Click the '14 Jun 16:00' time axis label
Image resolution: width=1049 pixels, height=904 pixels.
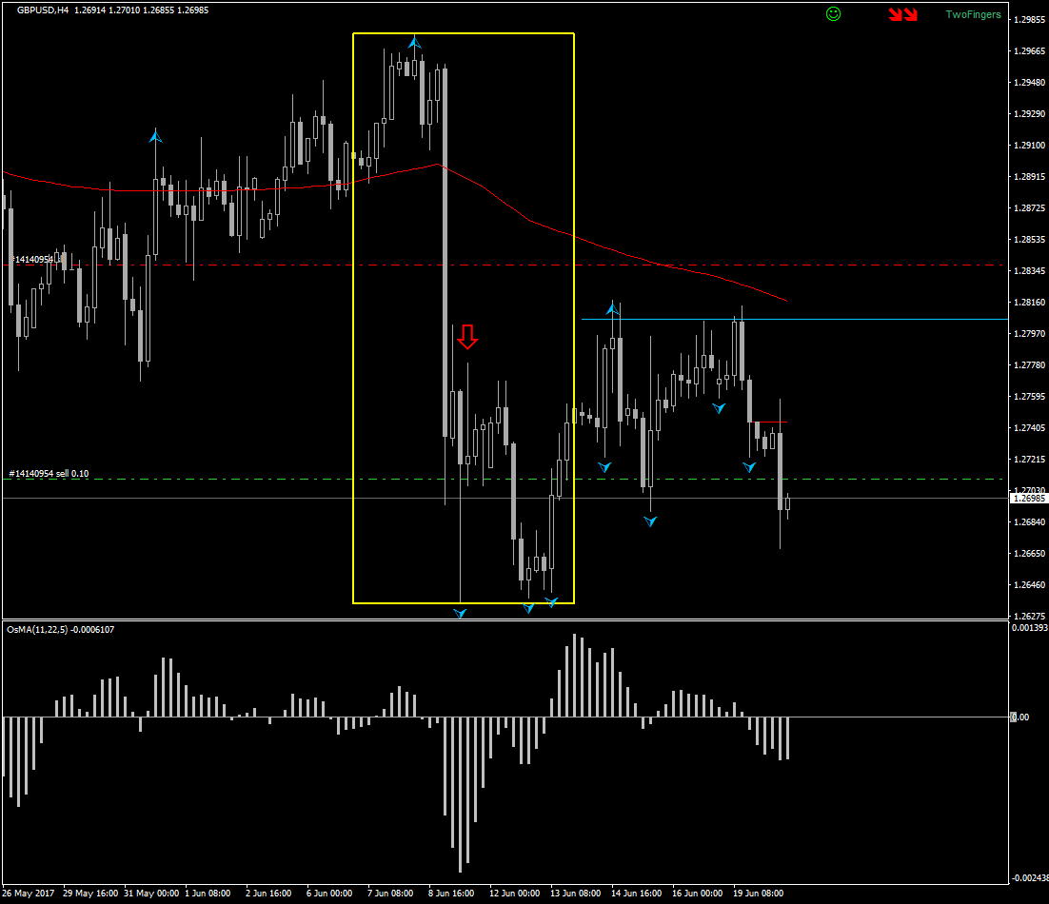click(636, 894)
